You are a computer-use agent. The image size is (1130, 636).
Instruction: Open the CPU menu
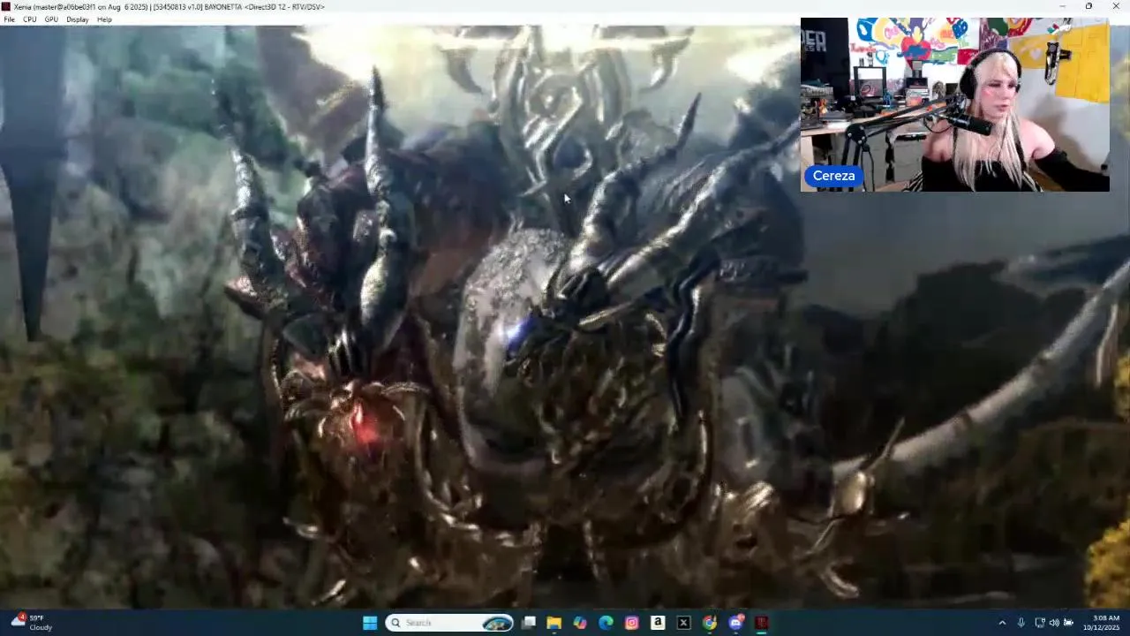coord(30,19)
